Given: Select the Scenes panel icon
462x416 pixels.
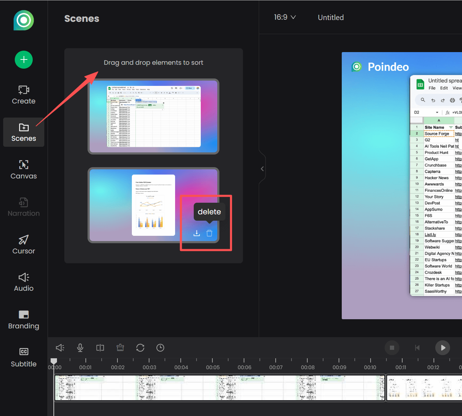Looking at the screenshot, I should [x=23, y=132].
